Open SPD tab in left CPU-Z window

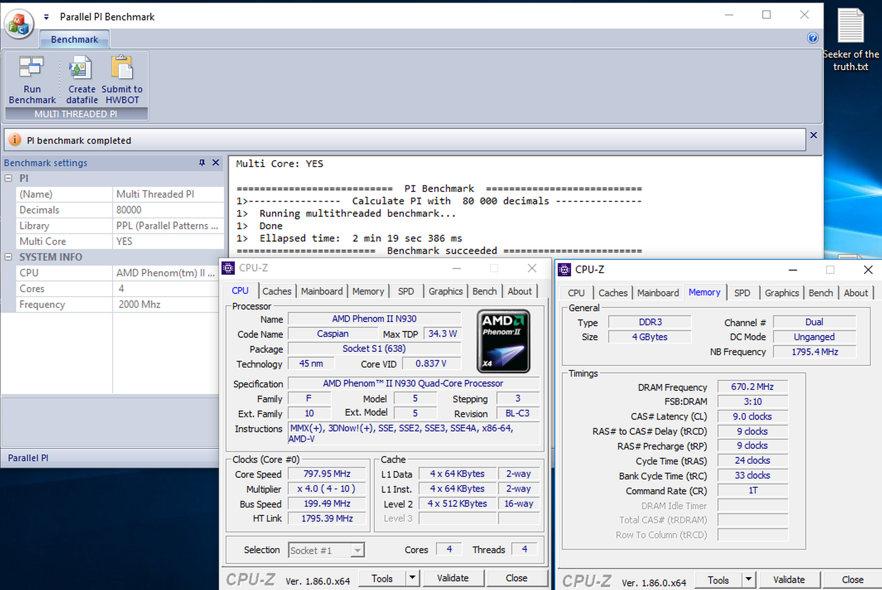[406, 291]
